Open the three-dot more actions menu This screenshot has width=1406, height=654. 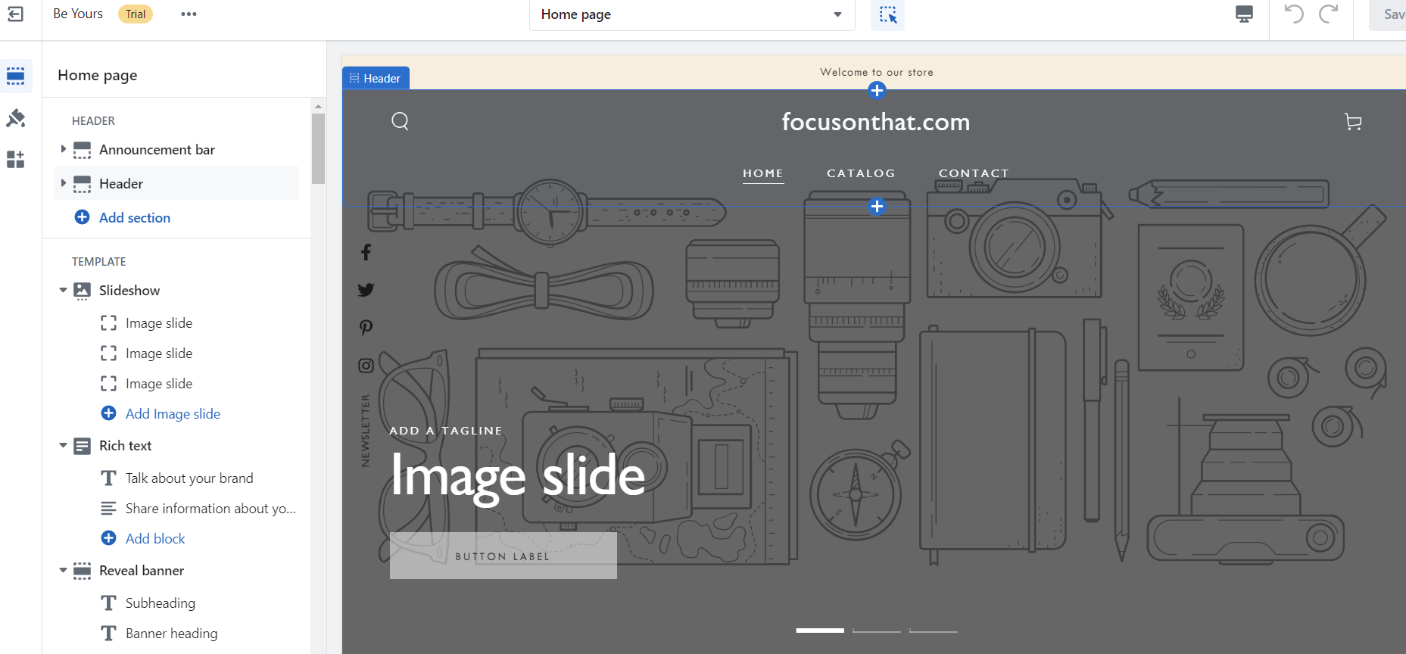(x=189, y=14)
